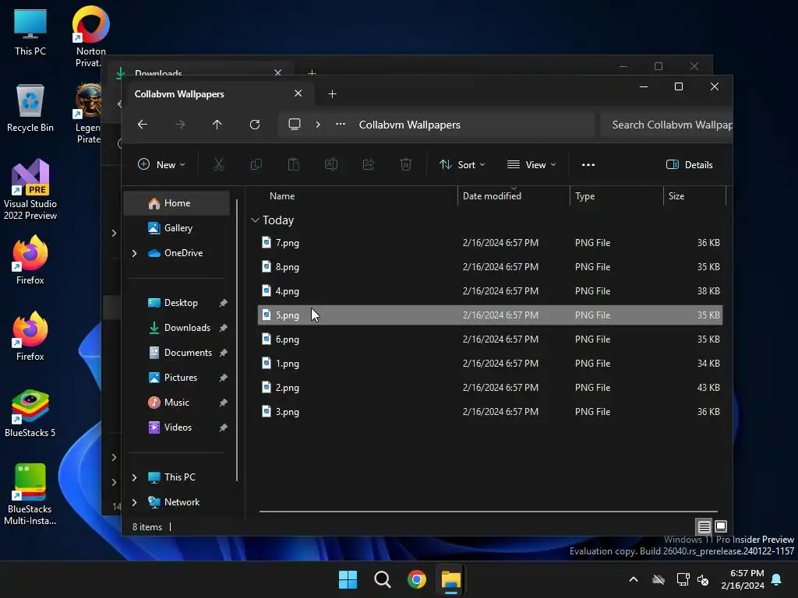Click breadcrumb chevron after monitor icon
This screenshot has height=598, width=798.
(x=318, y=125)
